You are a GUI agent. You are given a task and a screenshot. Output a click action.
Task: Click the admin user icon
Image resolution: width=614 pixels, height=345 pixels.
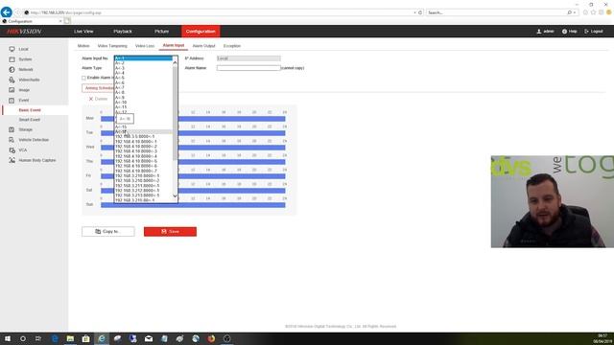pyautogui.click(x=539, y=32)
